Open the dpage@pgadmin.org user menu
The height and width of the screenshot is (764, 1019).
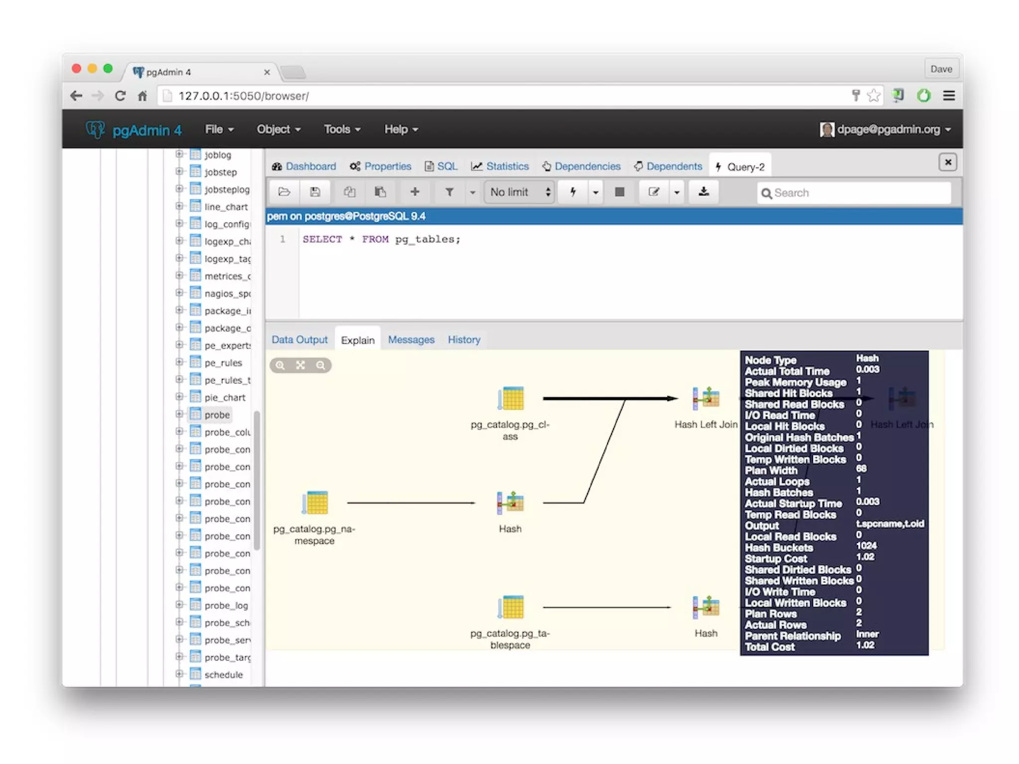[887, 129]
